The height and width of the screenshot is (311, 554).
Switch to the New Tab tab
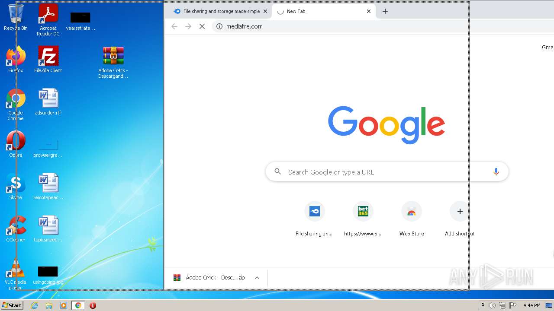click(x=323, y=11)
